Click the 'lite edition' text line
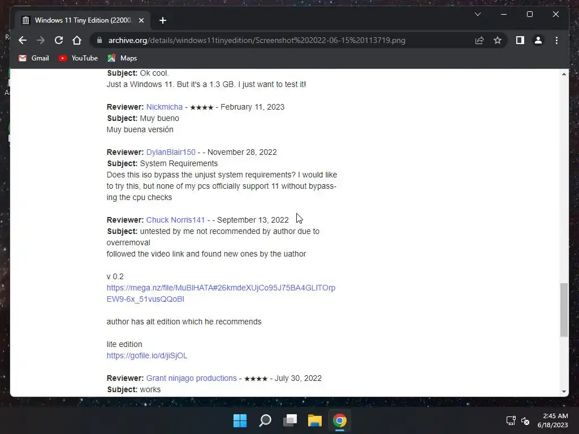The width and height of the screenshot is (579, 434). tap(124, 344)
